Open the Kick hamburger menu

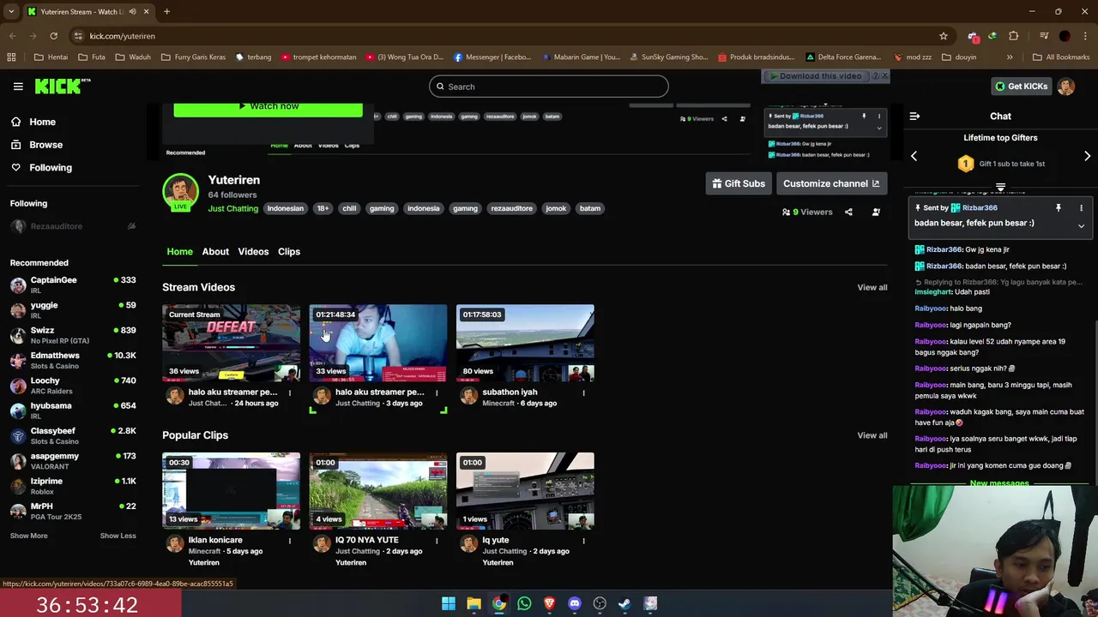(18, 87)
